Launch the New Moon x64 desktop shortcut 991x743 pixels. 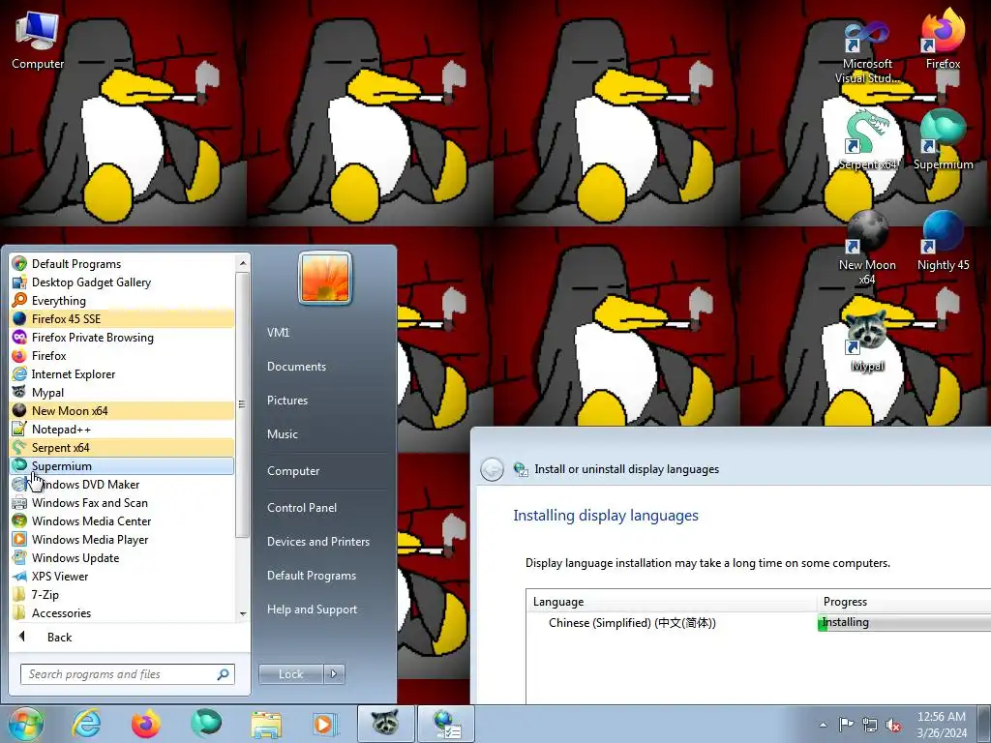867,248
